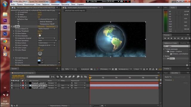Click the flowchart icon in viewer bar
The width and height of the screenshot is (191, 107).
point(153,69)
